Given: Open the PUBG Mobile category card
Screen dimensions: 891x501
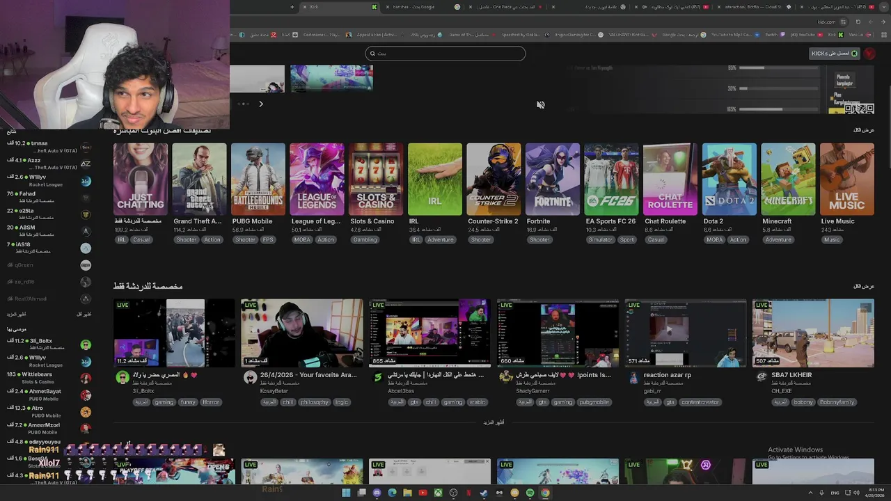Looking at the screenshot, I should click(x=258, y=179).
